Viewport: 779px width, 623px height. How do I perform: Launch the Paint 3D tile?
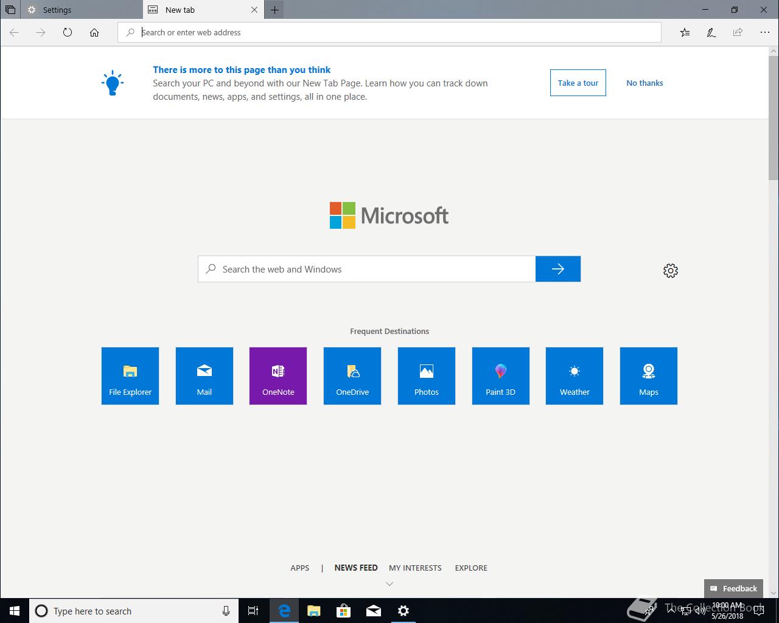pyautogui.click(x=501, y=376)
